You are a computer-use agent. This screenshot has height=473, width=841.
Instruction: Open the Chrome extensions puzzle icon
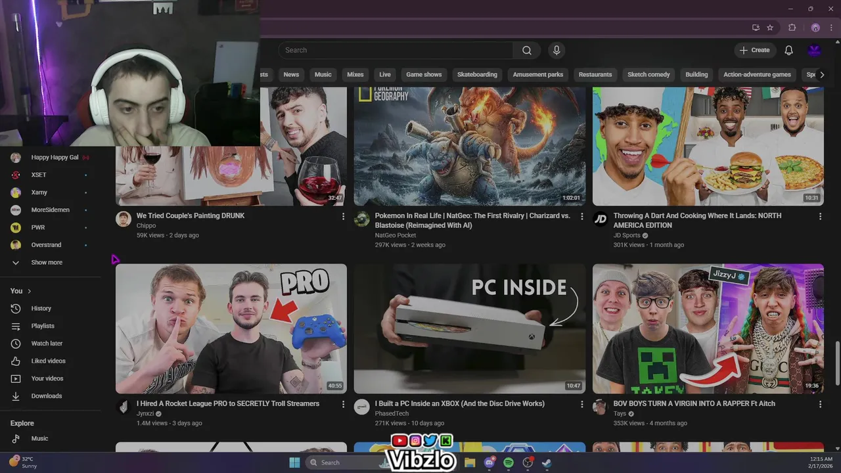pos(792,28)
